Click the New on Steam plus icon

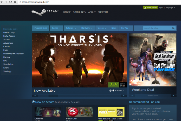[x=33, y=102]
